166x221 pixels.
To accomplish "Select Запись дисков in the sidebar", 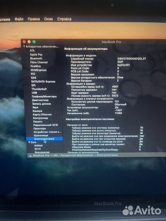I will click(41, 104).
